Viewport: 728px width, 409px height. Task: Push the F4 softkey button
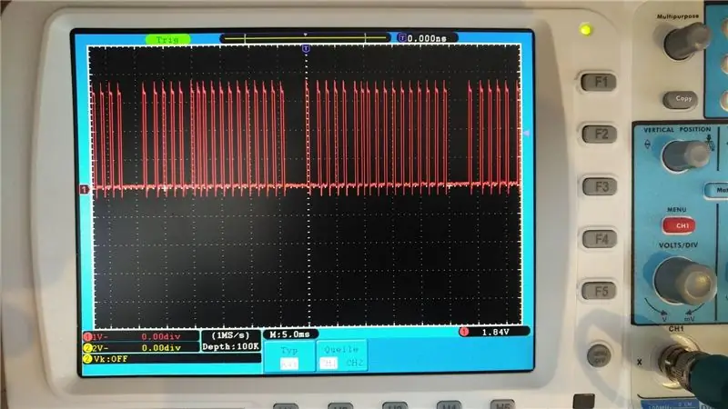tap(600, 239)
